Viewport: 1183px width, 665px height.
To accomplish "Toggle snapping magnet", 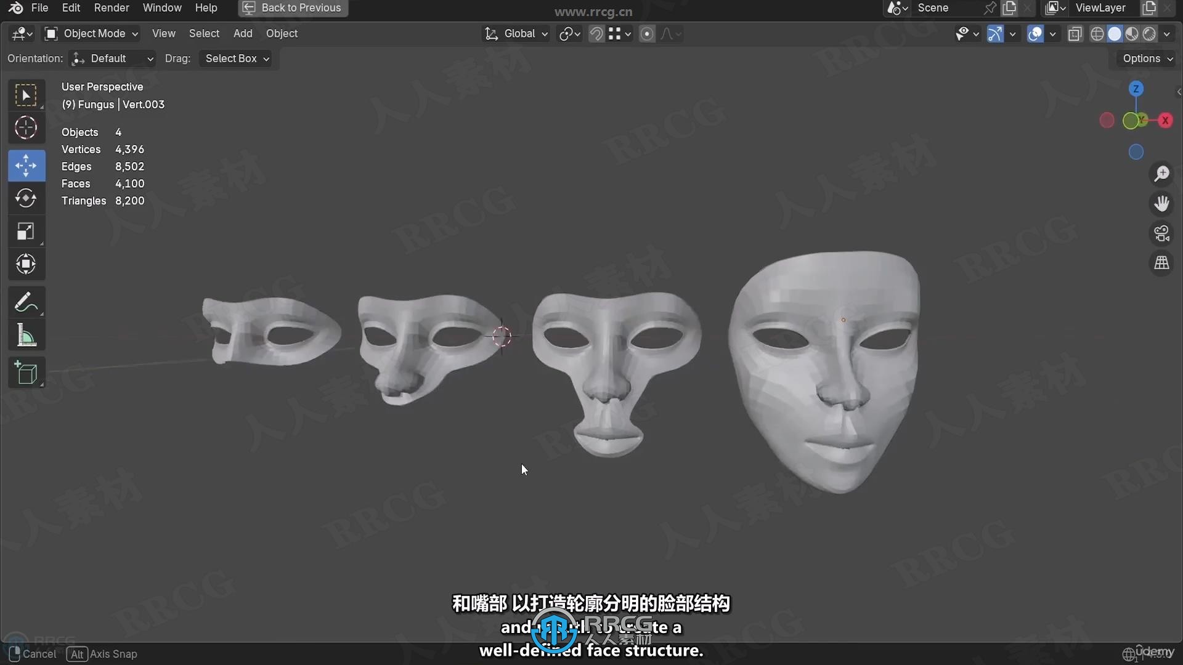I will click(x=596, y=34).
